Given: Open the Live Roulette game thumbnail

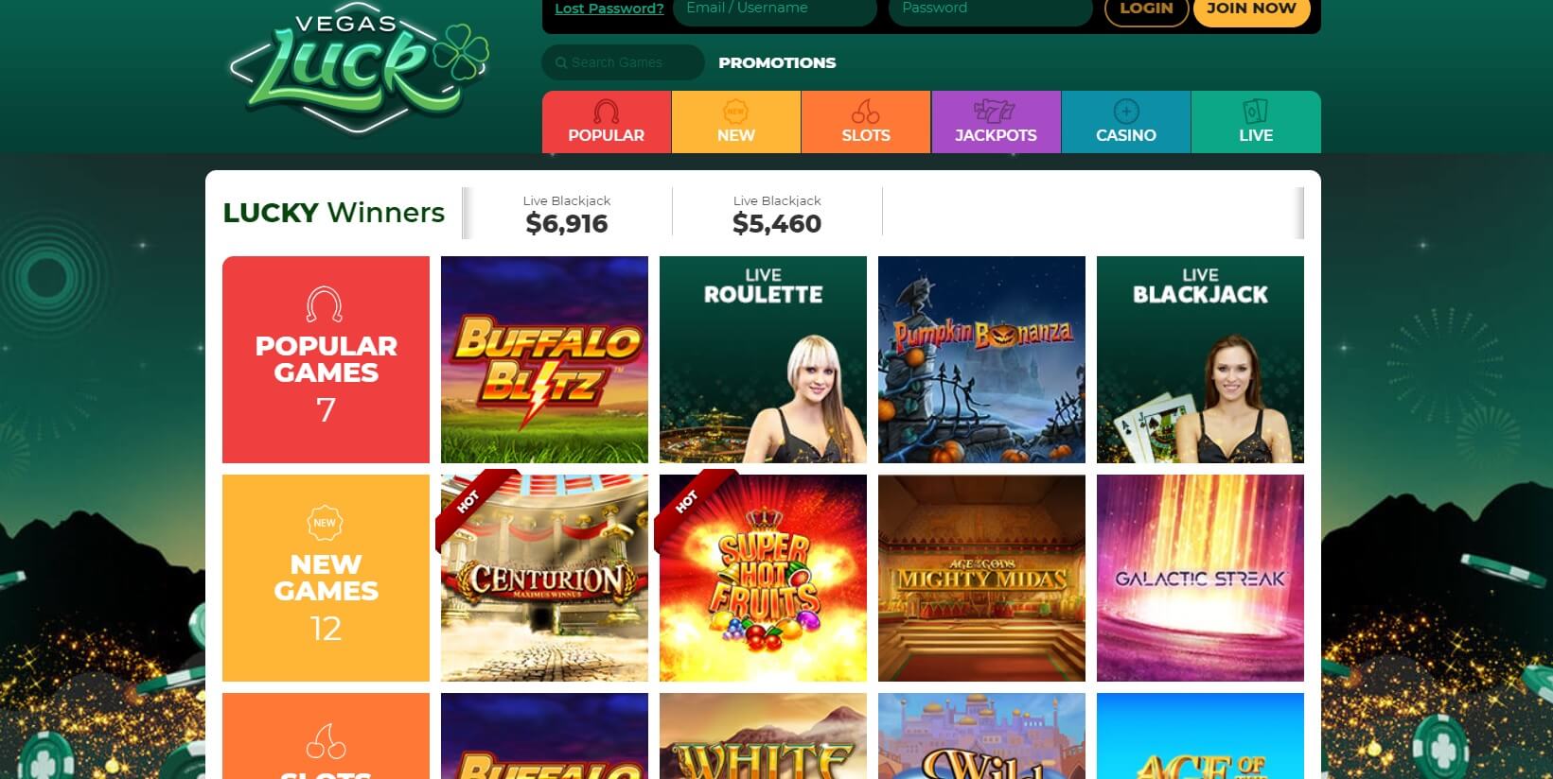Looking at the screenshot, I should click(763, 359).
